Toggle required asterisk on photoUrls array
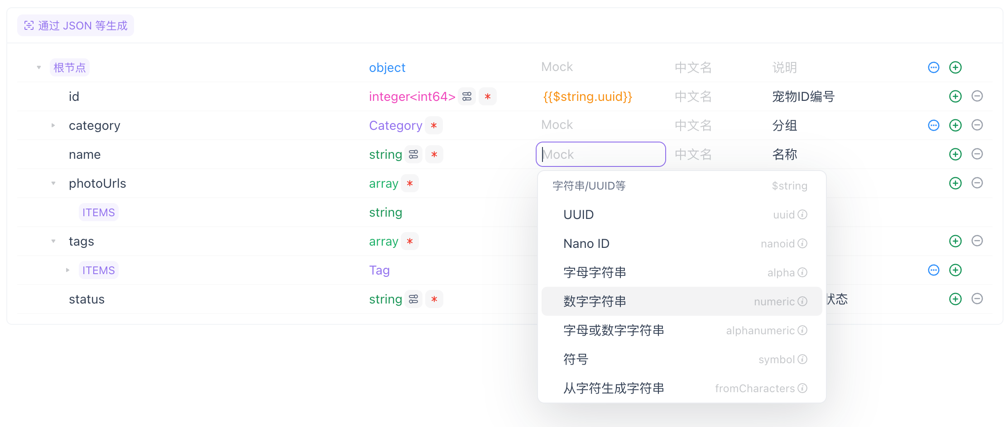 tap(410, 183)
